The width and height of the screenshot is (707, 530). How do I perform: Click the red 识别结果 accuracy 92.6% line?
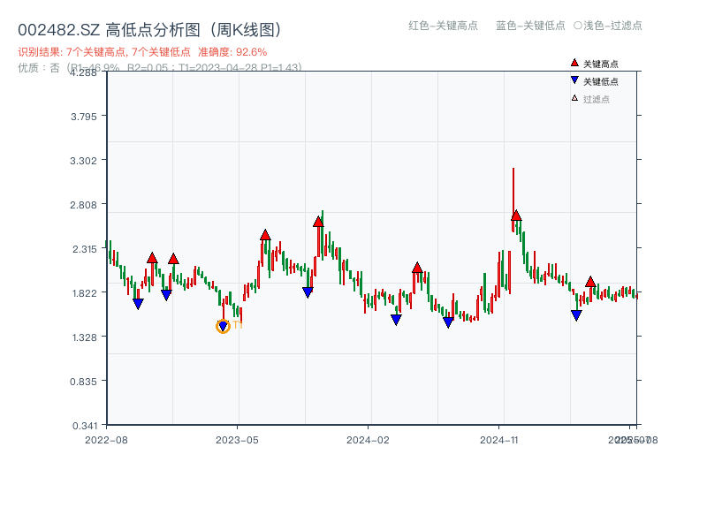(142, 52)
